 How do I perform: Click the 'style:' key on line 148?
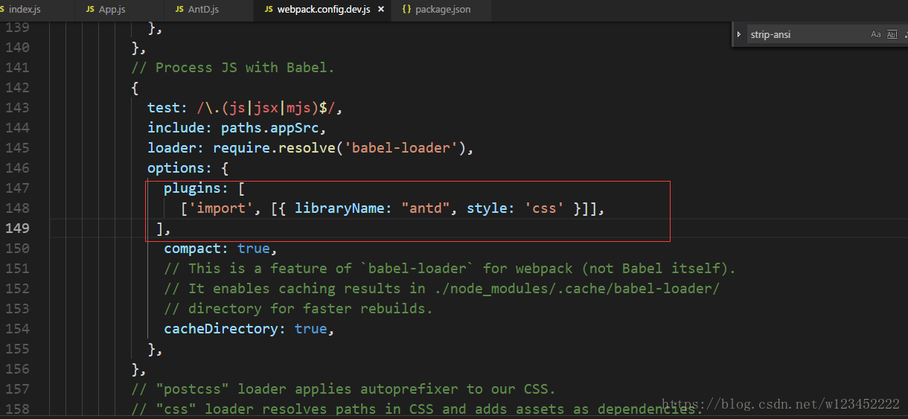point(491,208)
